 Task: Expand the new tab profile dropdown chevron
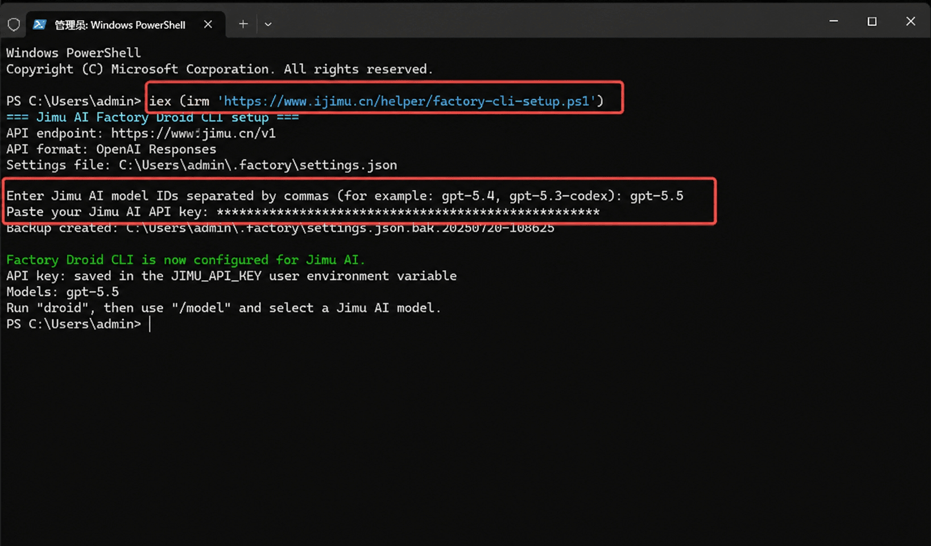[268, 24]
